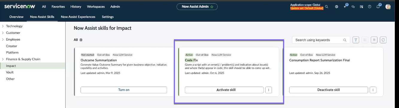Click the UI inspector icon in header

361,7
